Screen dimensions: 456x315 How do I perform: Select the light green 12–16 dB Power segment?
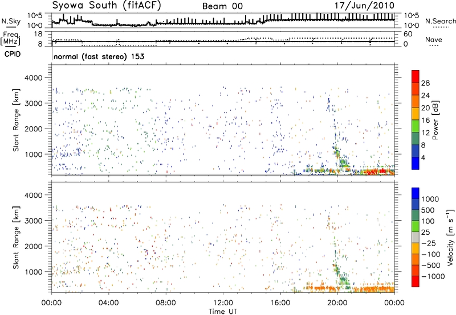(x=416, y=126)
